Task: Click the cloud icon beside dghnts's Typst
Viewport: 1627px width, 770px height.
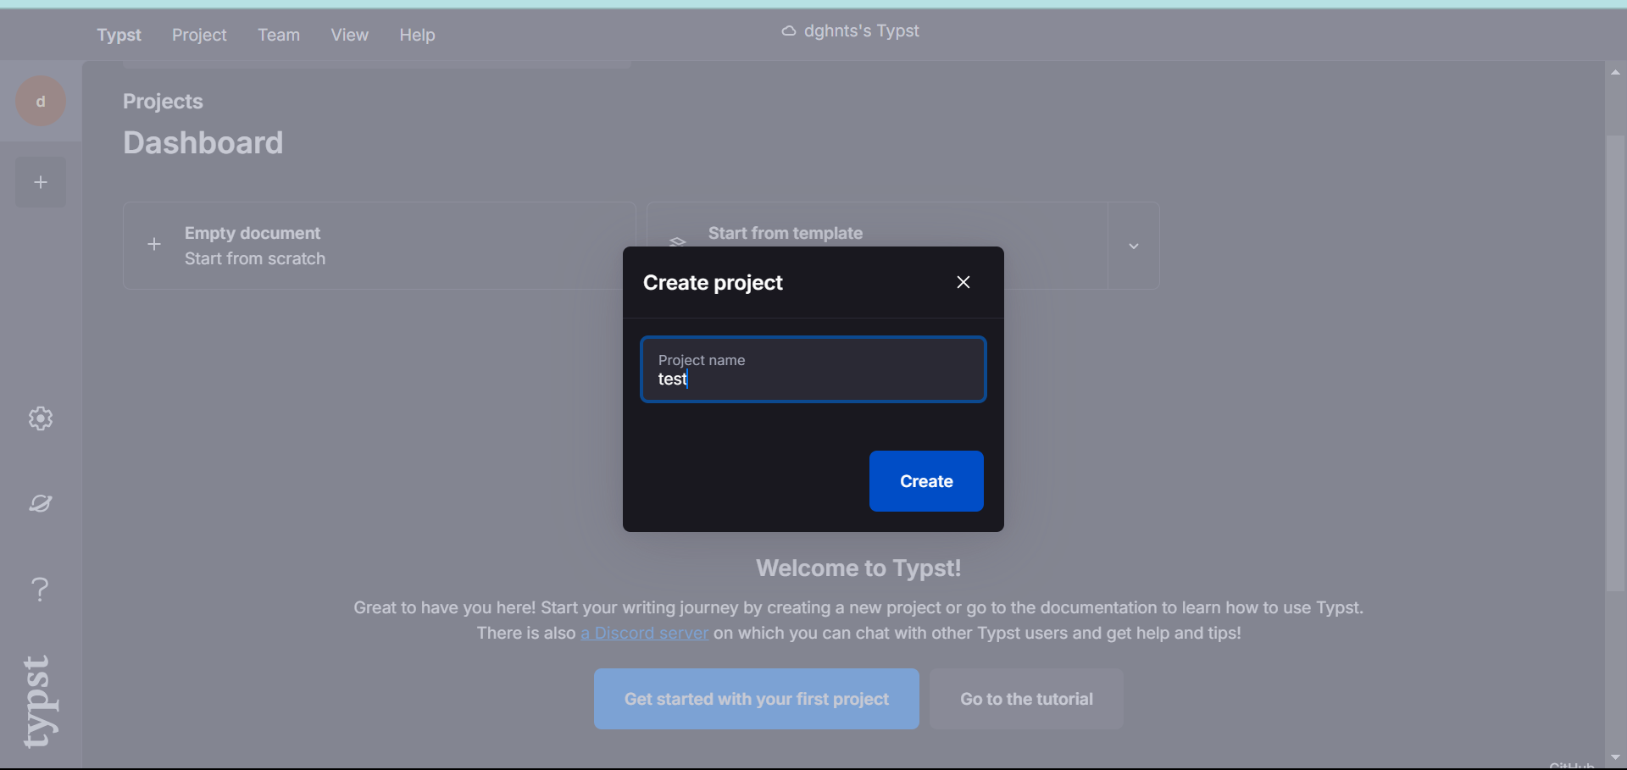Action: [x=789, y=31]
